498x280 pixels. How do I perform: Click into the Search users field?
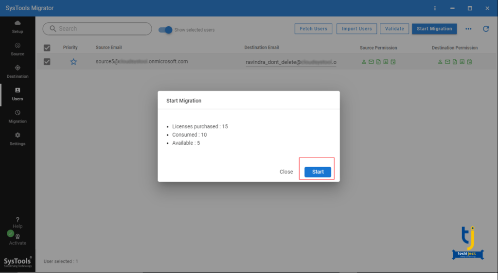[97, 29]
